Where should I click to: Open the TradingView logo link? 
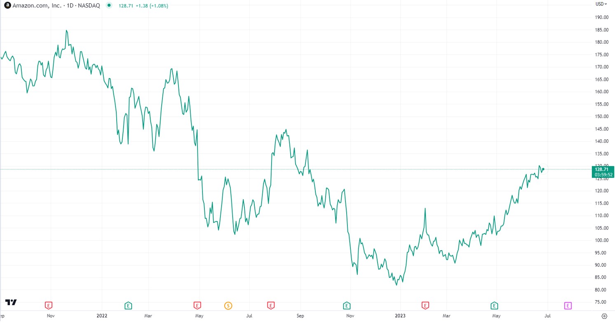11,302
